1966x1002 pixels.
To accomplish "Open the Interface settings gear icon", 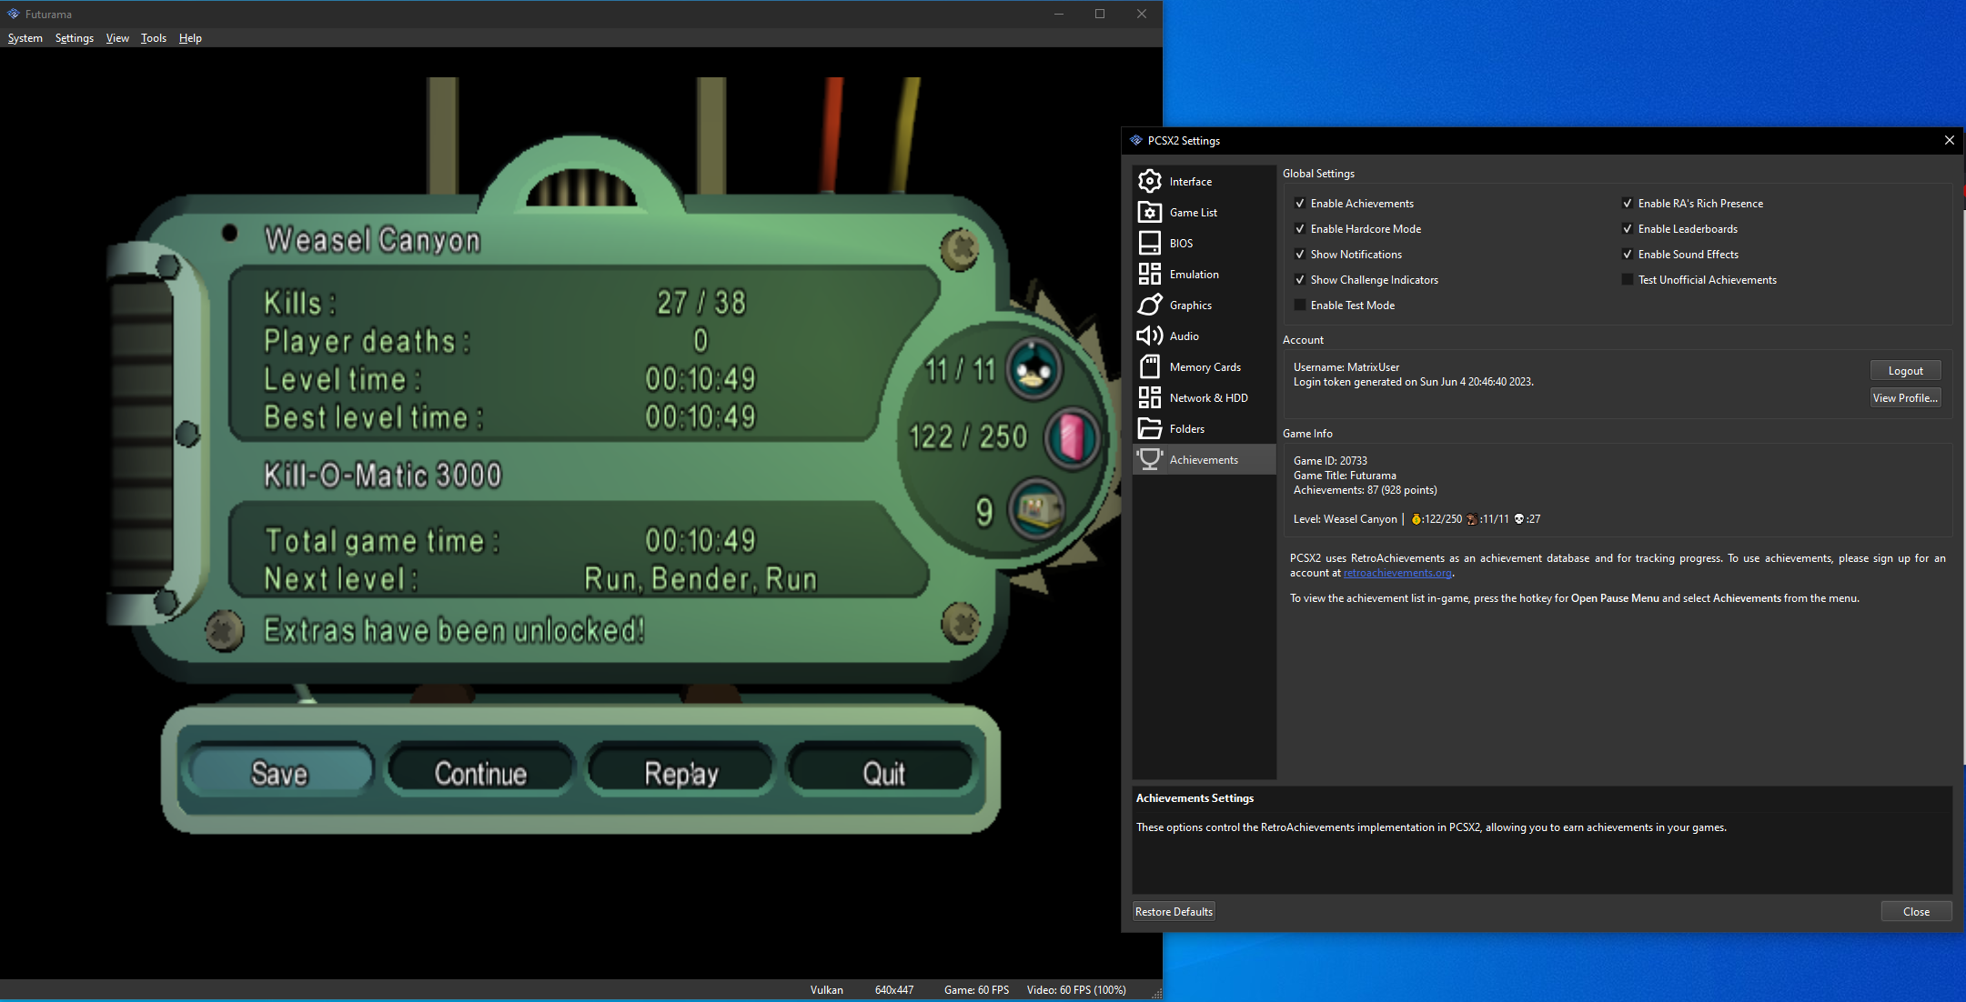I will (x=1150, y=182).
